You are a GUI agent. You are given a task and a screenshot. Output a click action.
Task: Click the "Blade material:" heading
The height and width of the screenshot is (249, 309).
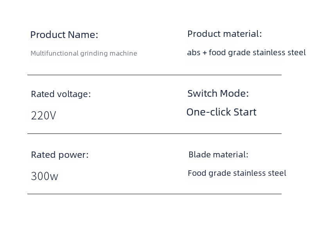(218, 155)
